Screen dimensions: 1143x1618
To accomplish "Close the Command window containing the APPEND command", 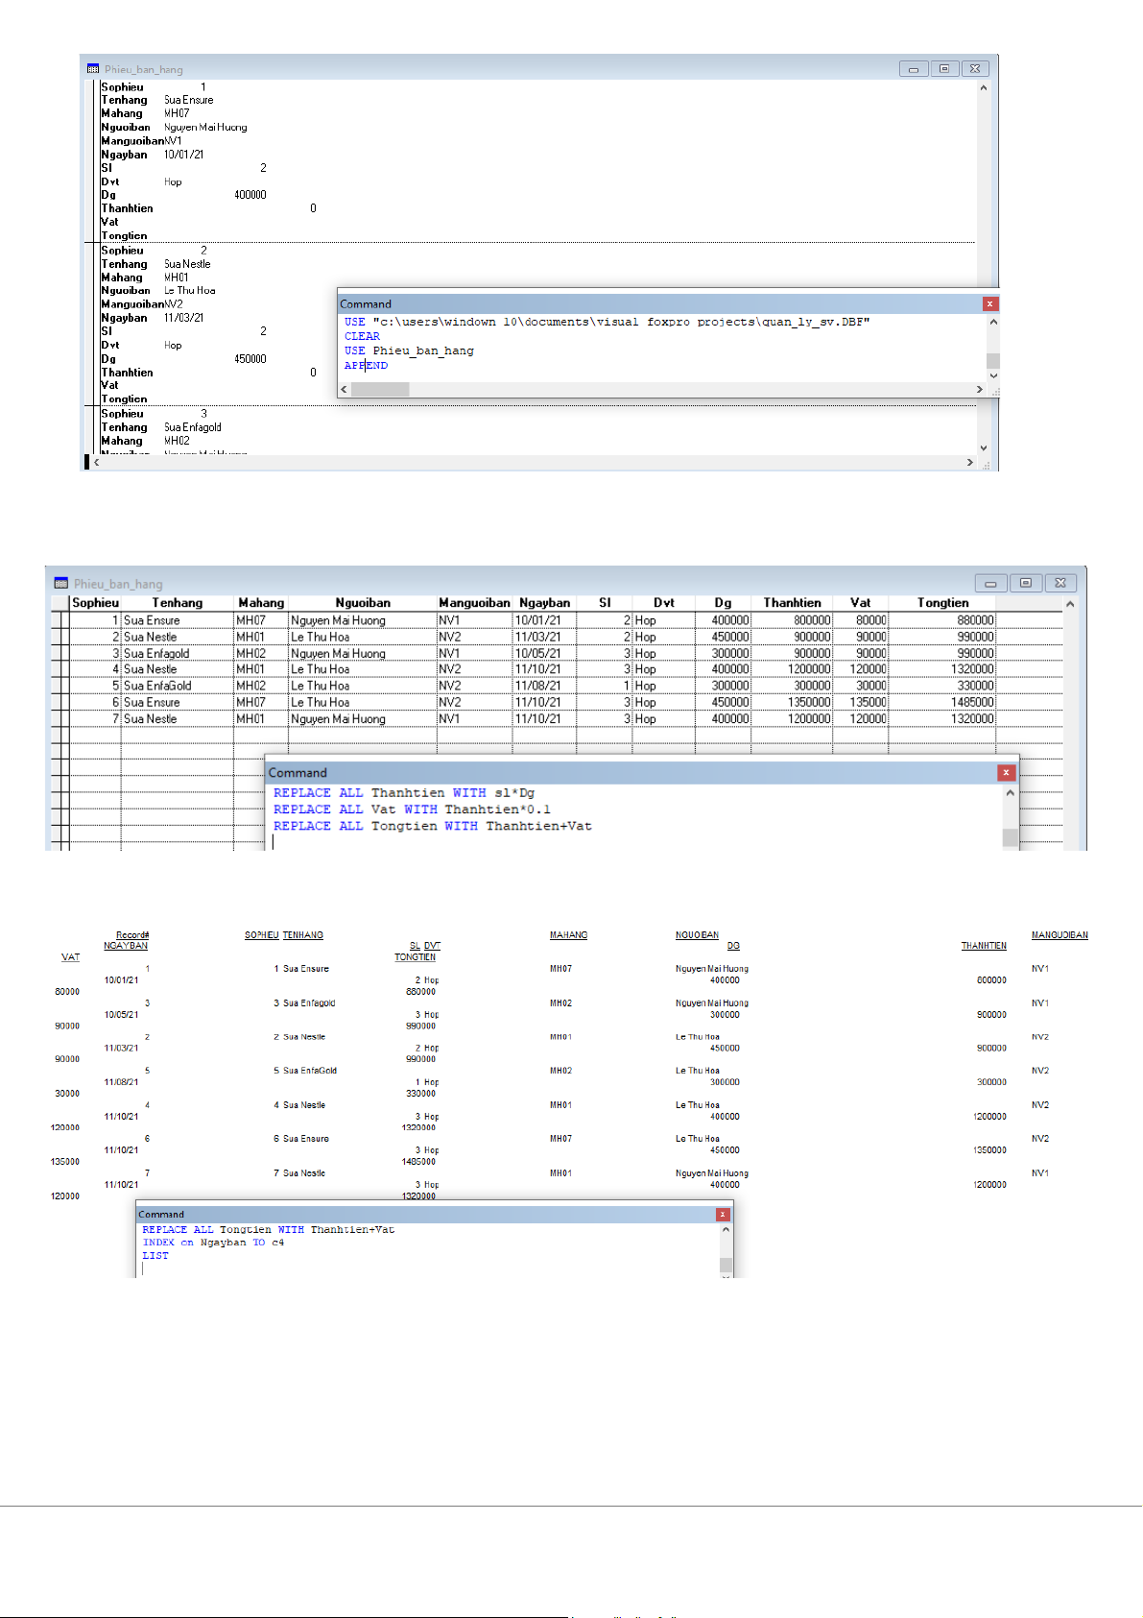I will (990, 304).
